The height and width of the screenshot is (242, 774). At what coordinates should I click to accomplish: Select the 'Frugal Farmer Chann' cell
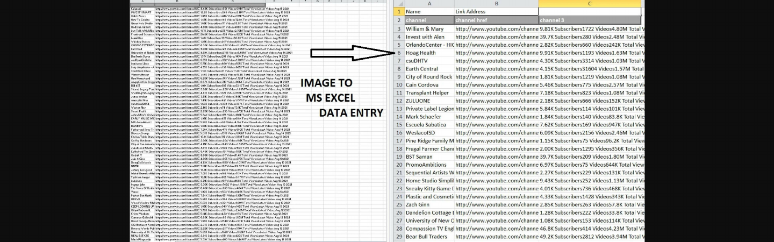click(429, 148)
